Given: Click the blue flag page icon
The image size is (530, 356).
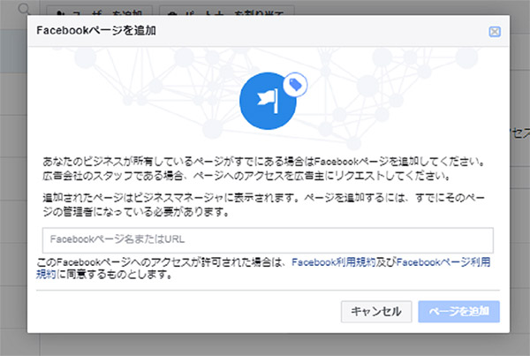Looking at the screenshot, I should 268,101.
